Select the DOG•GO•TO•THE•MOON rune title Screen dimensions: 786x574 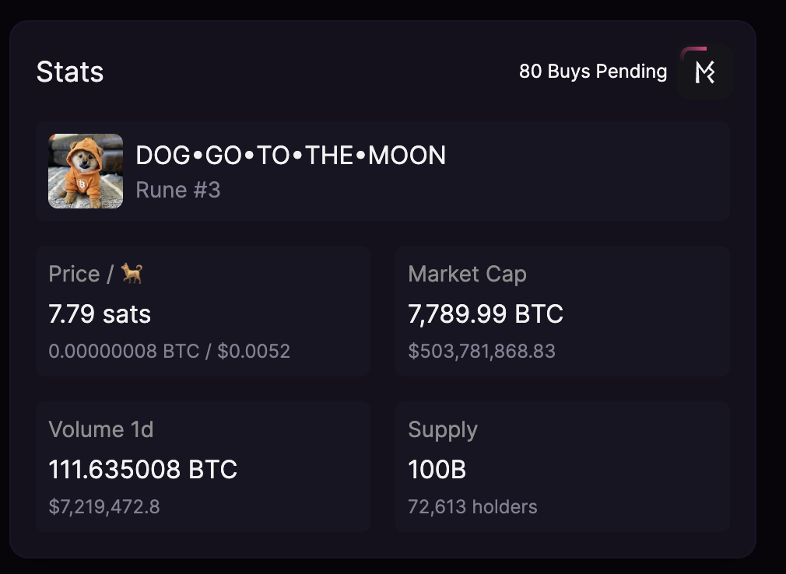(x=290, y=156)
